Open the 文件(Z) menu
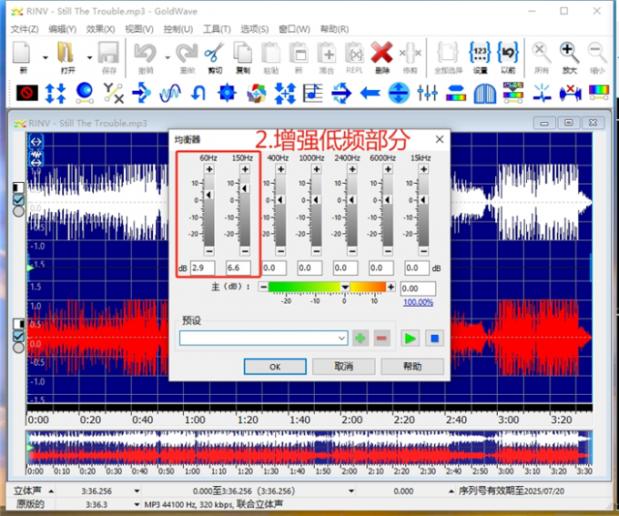Image resolution: width=619 pixels, height=516 pixels. [25, 29]
